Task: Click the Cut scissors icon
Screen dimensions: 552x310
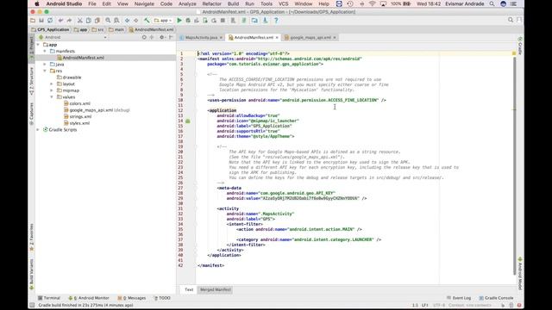Action: (x=80, y=21)
